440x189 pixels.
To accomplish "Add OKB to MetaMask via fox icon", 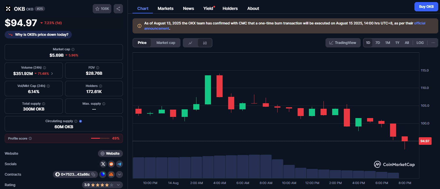I will (x=111, y=174).
